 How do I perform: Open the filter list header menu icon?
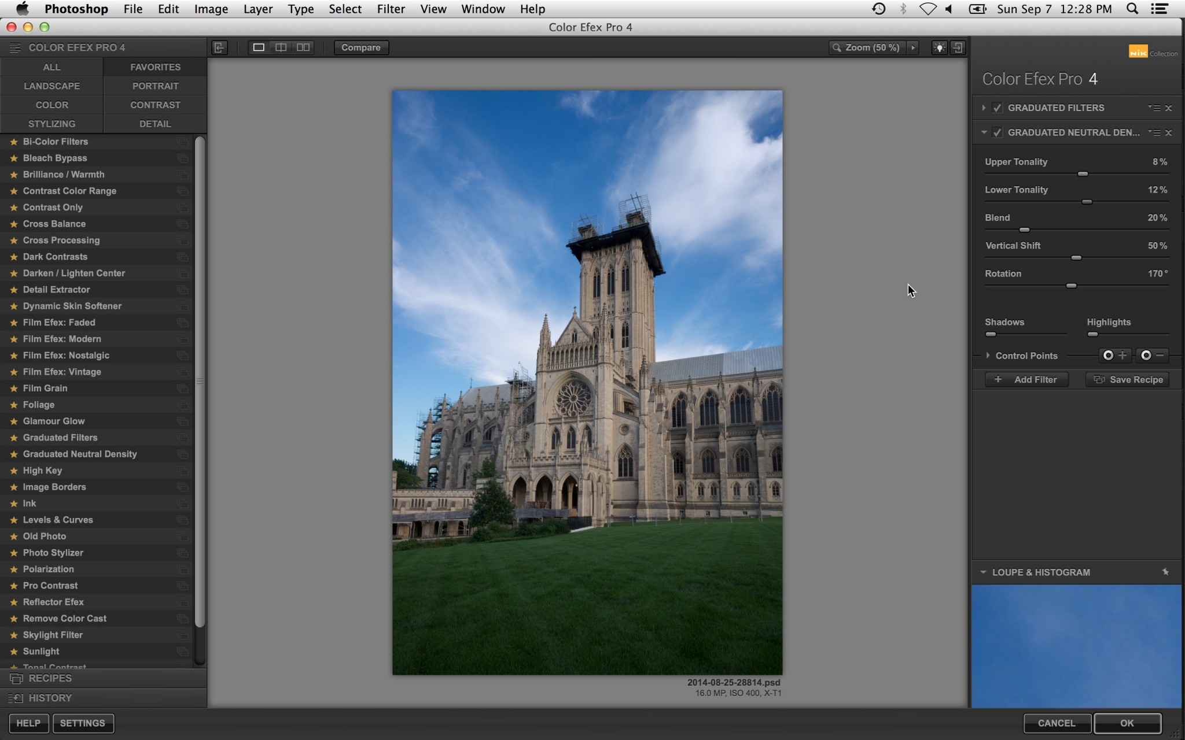tap(15, 47)
